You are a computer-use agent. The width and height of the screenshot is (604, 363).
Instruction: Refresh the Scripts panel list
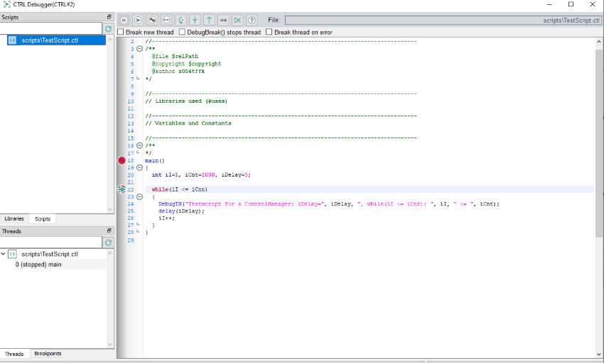(x=109, y=29)
